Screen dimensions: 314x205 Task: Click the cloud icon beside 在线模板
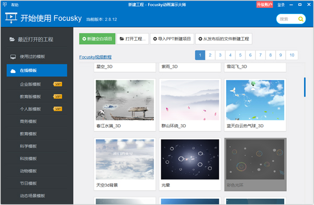[13, 70]
